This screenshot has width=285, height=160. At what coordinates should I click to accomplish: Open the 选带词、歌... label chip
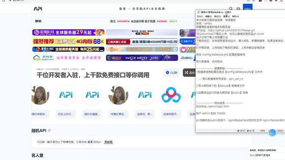[x=145, y=114]
